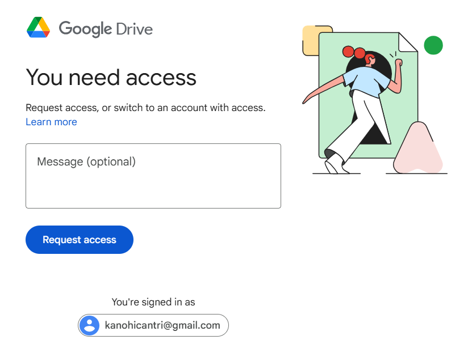Image resolution: width=472 pixels, height=357 pixels.
Task: Click the light blue shirt of the figure
Action: click(x=366, y=82)
